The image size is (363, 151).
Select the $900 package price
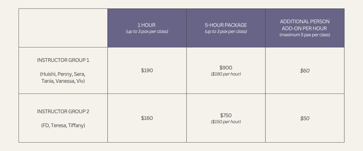pyautogui.click(x=226, y=68)
